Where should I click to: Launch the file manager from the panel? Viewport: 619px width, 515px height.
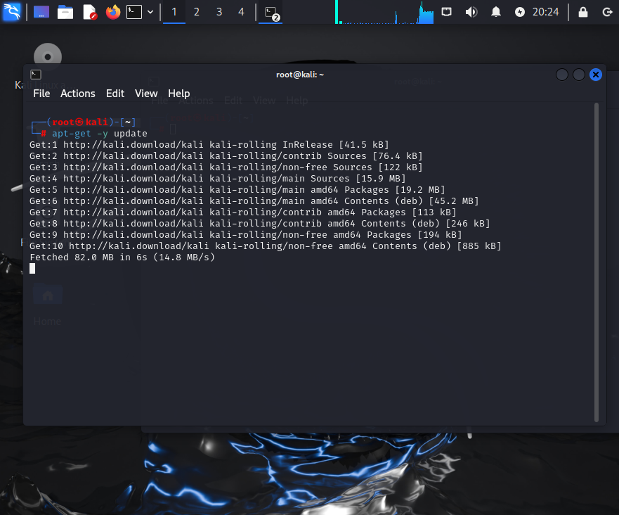[x=65, y=12]
